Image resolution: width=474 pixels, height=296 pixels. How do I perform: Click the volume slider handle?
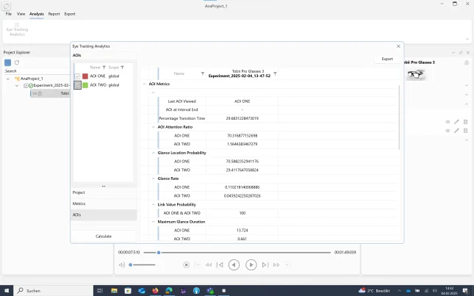click(131, 265)
